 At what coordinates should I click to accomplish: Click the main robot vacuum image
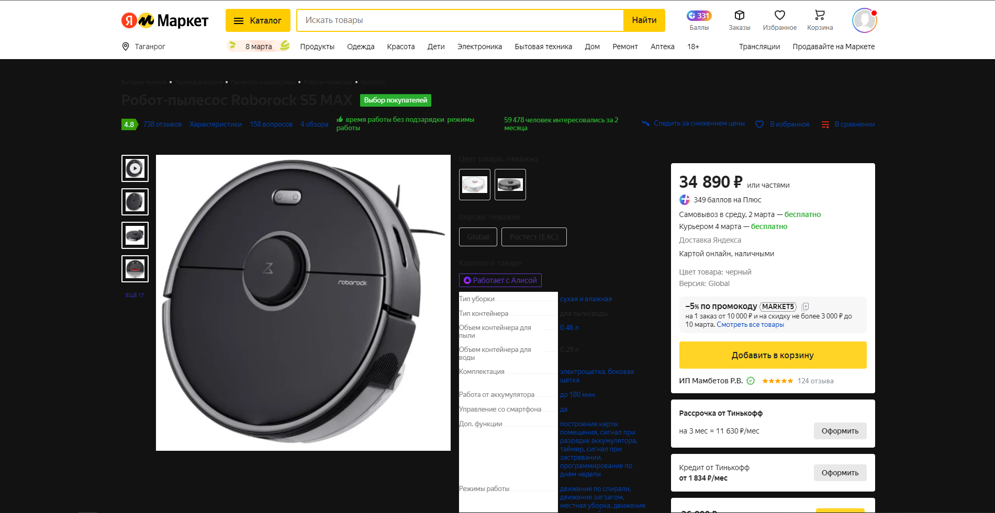click(303, 303)
